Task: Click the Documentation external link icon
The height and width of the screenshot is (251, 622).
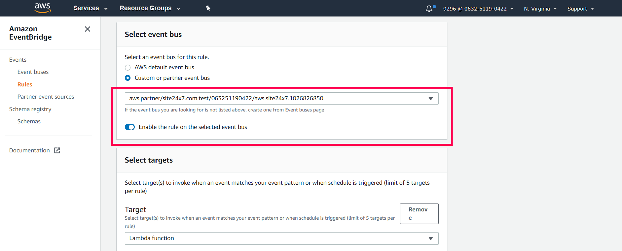Action: pos(57,150)
